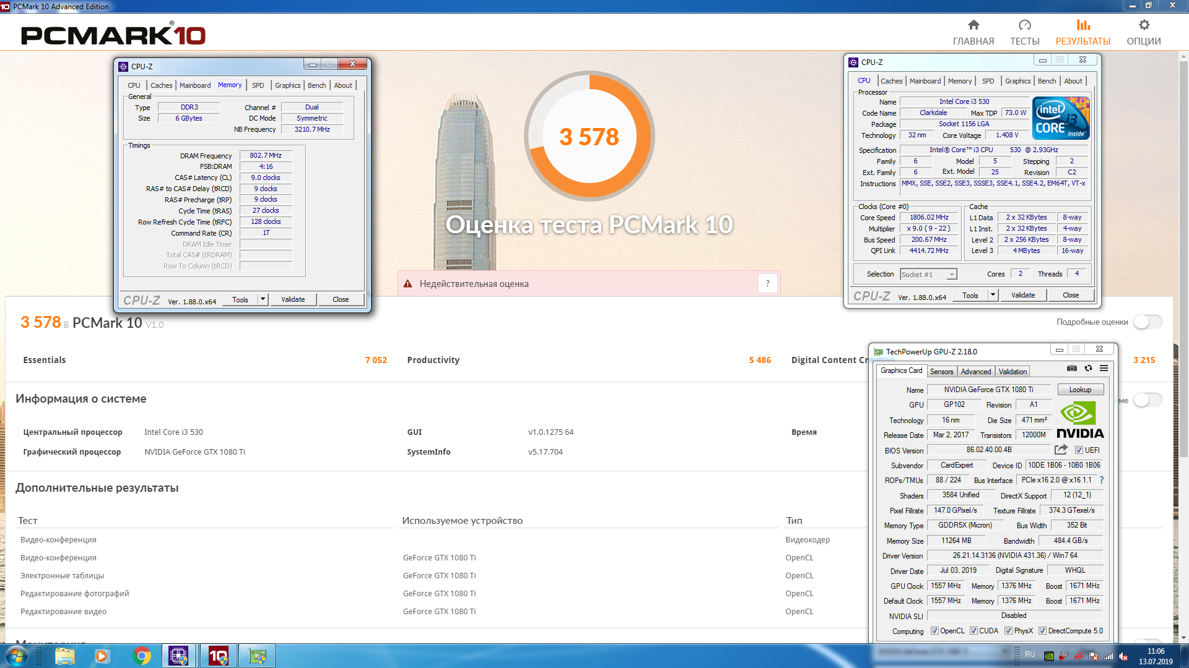Screen dimensions: 1189x668
Task: Switch to SPD tab in left CPU-Z window
Action: point(258,85)
